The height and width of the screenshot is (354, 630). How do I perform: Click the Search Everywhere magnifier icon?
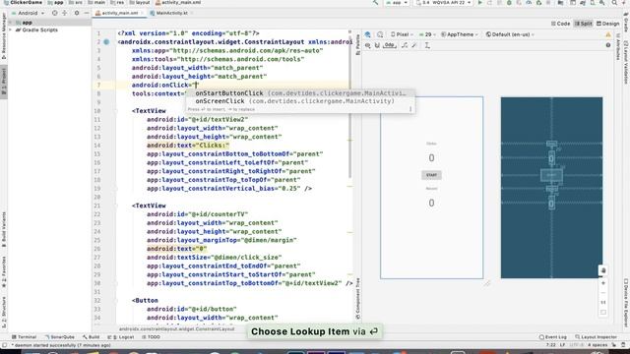[x=614, y=2]
